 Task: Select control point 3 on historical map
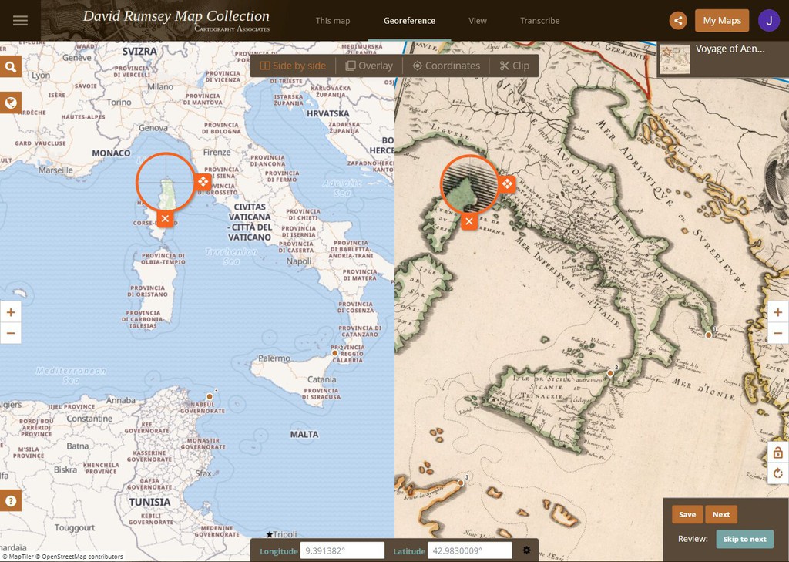pos(461,483)
